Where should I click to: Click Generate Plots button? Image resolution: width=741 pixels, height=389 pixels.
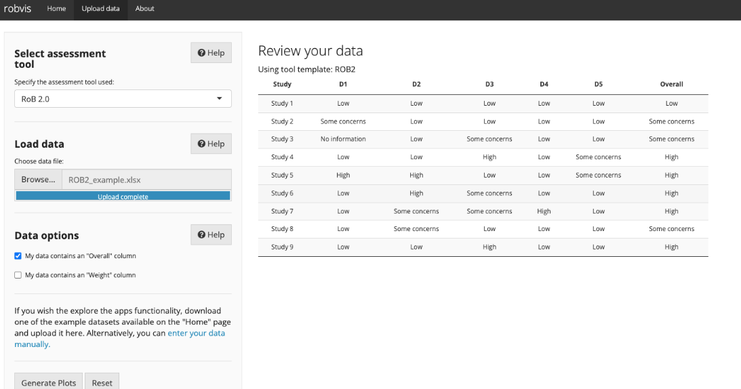pos(49,382)
